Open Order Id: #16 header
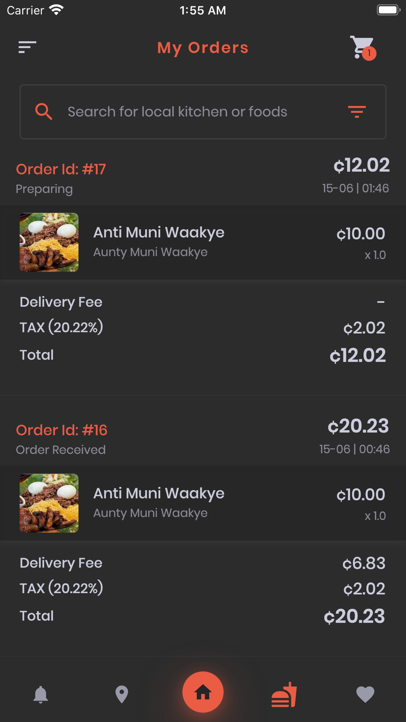 pyautogui.click(x=62, y=430)
